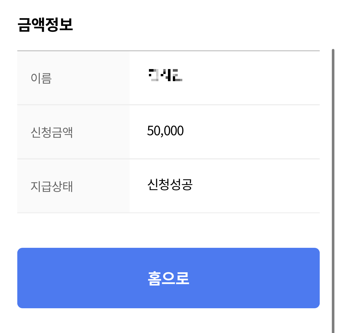The width and height of the screenshot is (337, 333).
Task: Select the 이름 row label
Action: (x=40, y=78)
